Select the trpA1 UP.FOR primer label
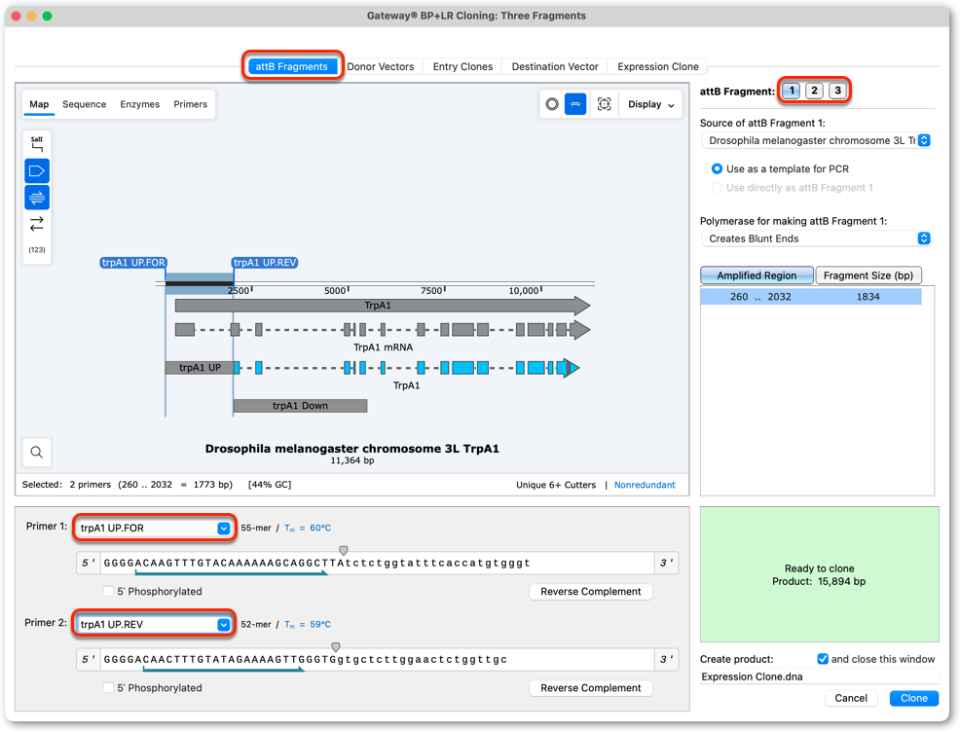This screenshot has height=732, width=960. [x=133, y=263]
